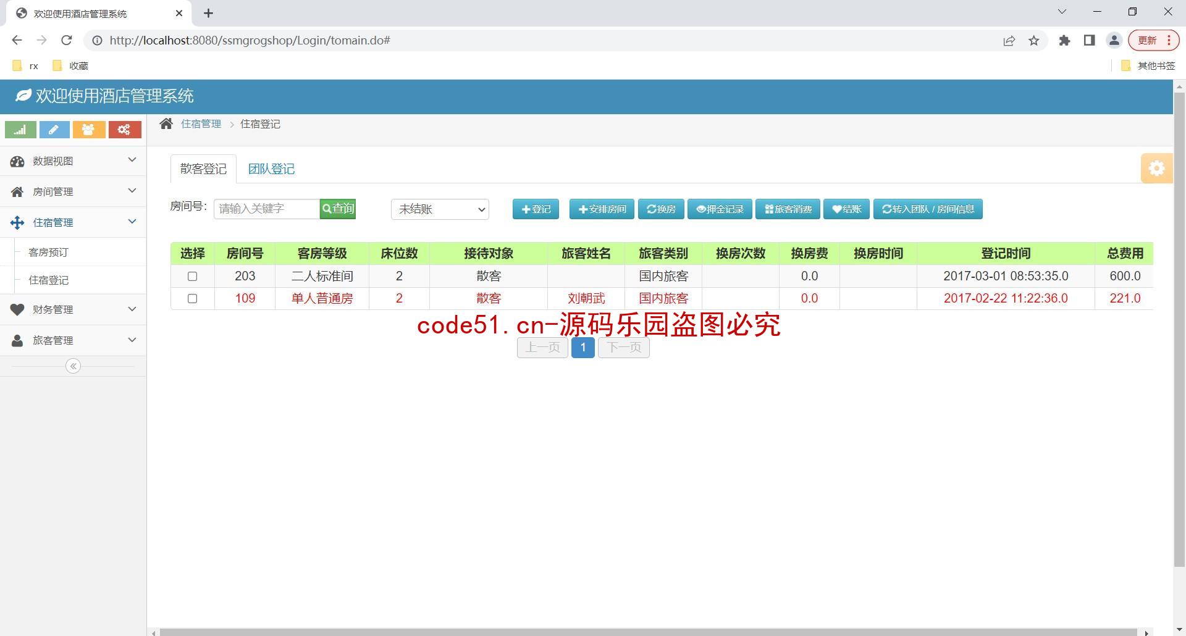The height and width of the screenshot is (636, 1186).
Task: Expand the 财务管理 menu
Action: point(73,309)
